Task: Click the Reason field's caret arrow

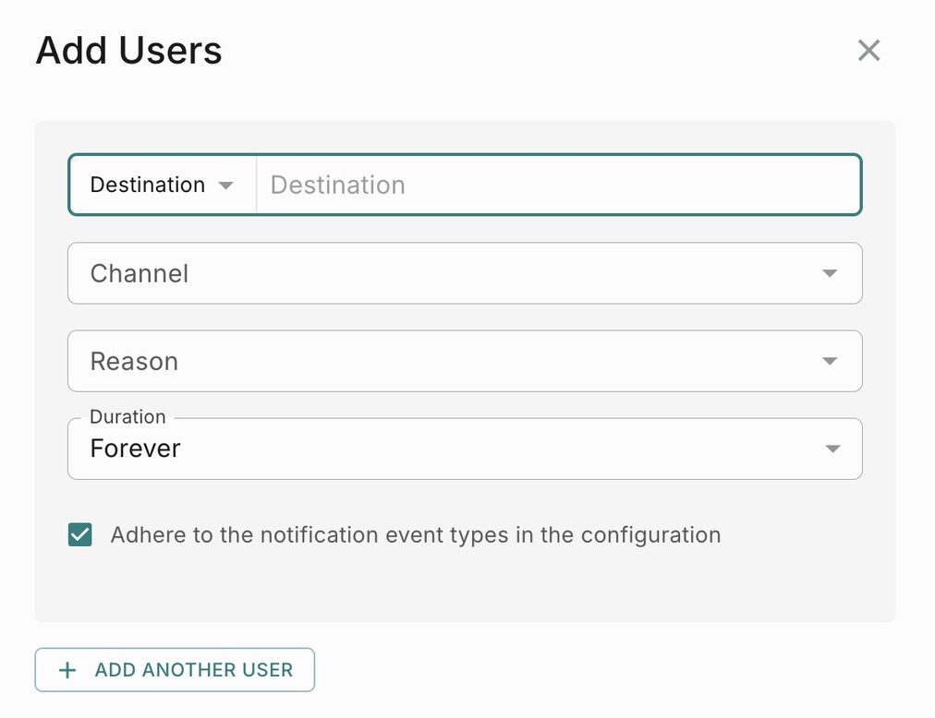Action: 830,361
